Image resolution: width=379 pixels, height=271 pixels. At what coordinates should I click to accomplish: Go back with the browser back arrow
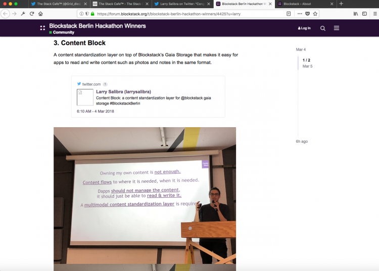pos(6,14)
